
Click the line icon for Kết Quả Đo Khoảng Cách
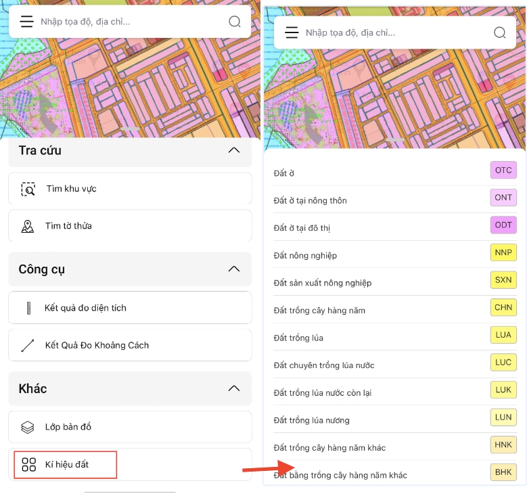(x=28, y=345)
